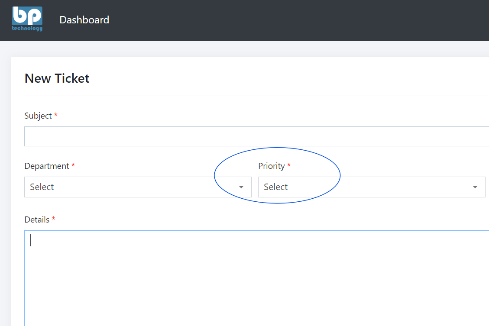Click the Select placeholder under Priority
The height and width of the screenshot is (326, 489).
276,187
